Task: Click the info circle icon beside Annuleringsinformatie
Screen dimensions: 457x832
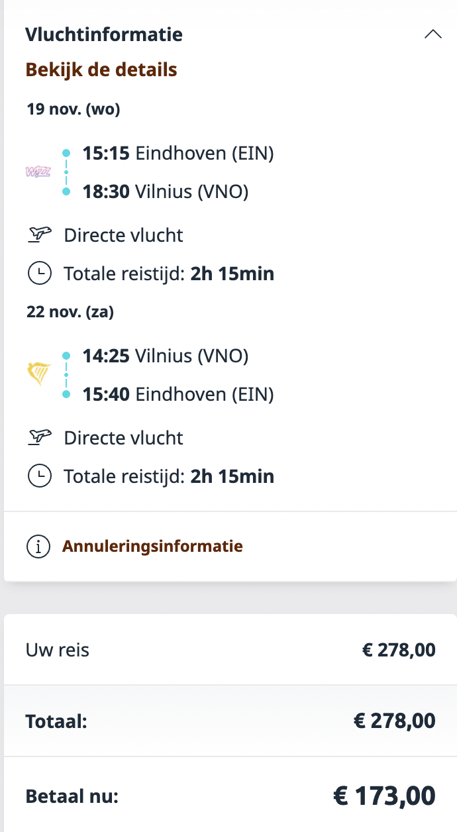Action: (38, 546)
